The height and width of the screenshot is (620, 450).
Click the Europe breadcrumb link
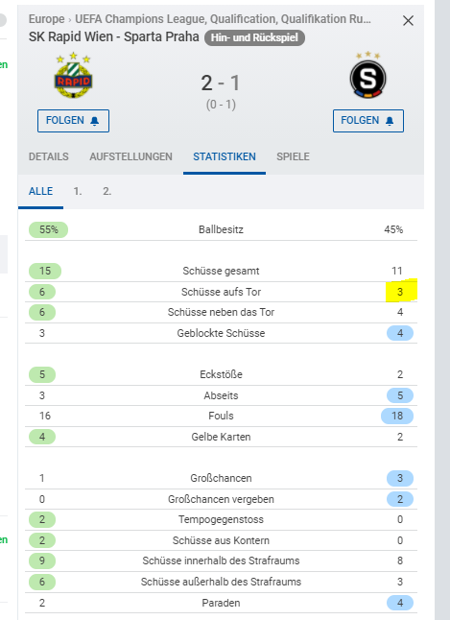[x=46, y=19]
